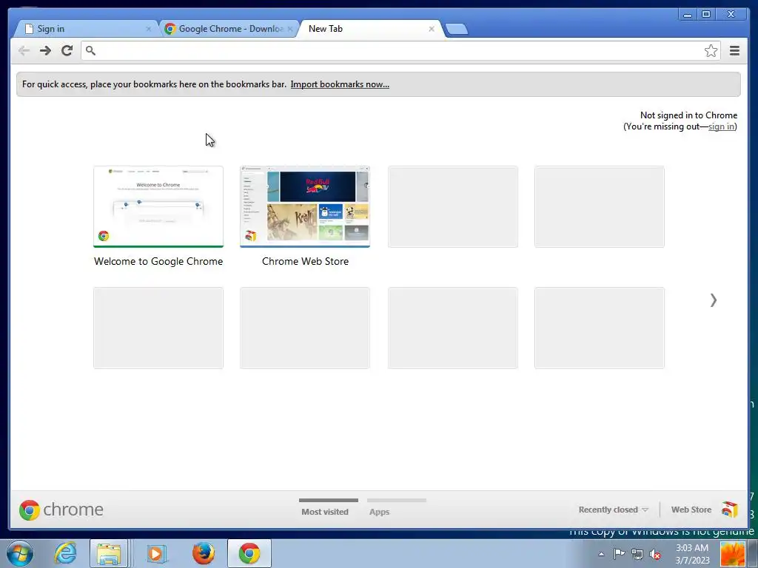758x568 pixels.
Task: Click the orange flower icon in the taskbar corner
Action: pyautogui.click(x=732, y=554)
